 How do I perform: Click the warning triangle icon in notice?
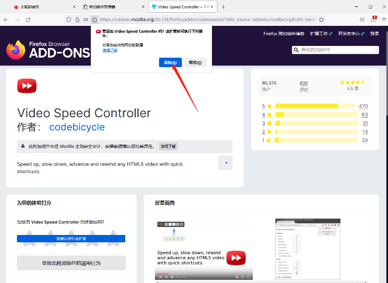point(23,146)
